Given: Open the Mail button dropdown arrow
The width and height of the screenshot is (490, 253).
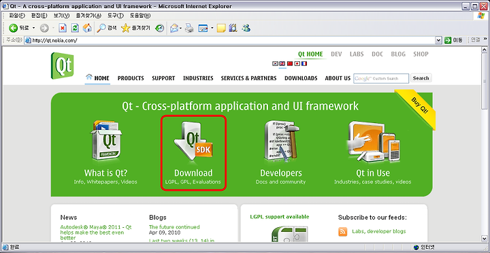Looking at the screenshot, I should (180, 29).
